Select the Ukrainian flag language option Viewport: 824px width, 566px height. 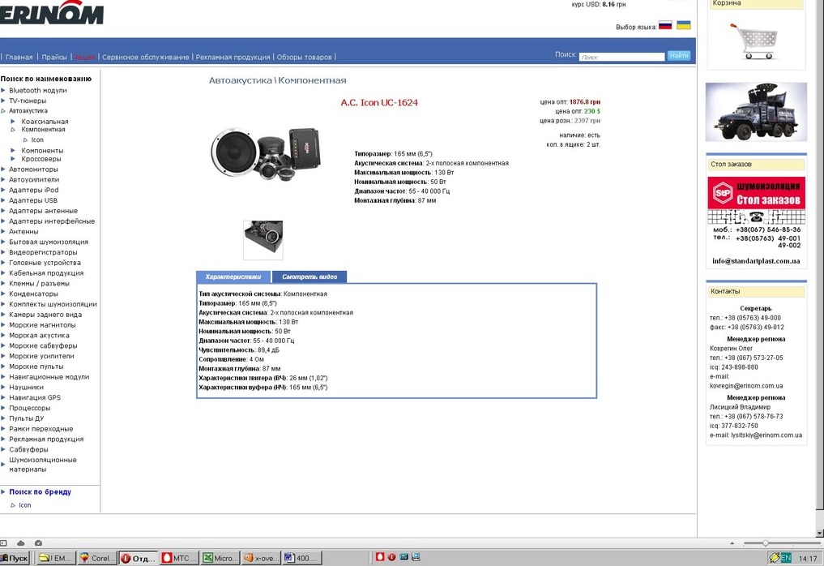coord(684,26)
